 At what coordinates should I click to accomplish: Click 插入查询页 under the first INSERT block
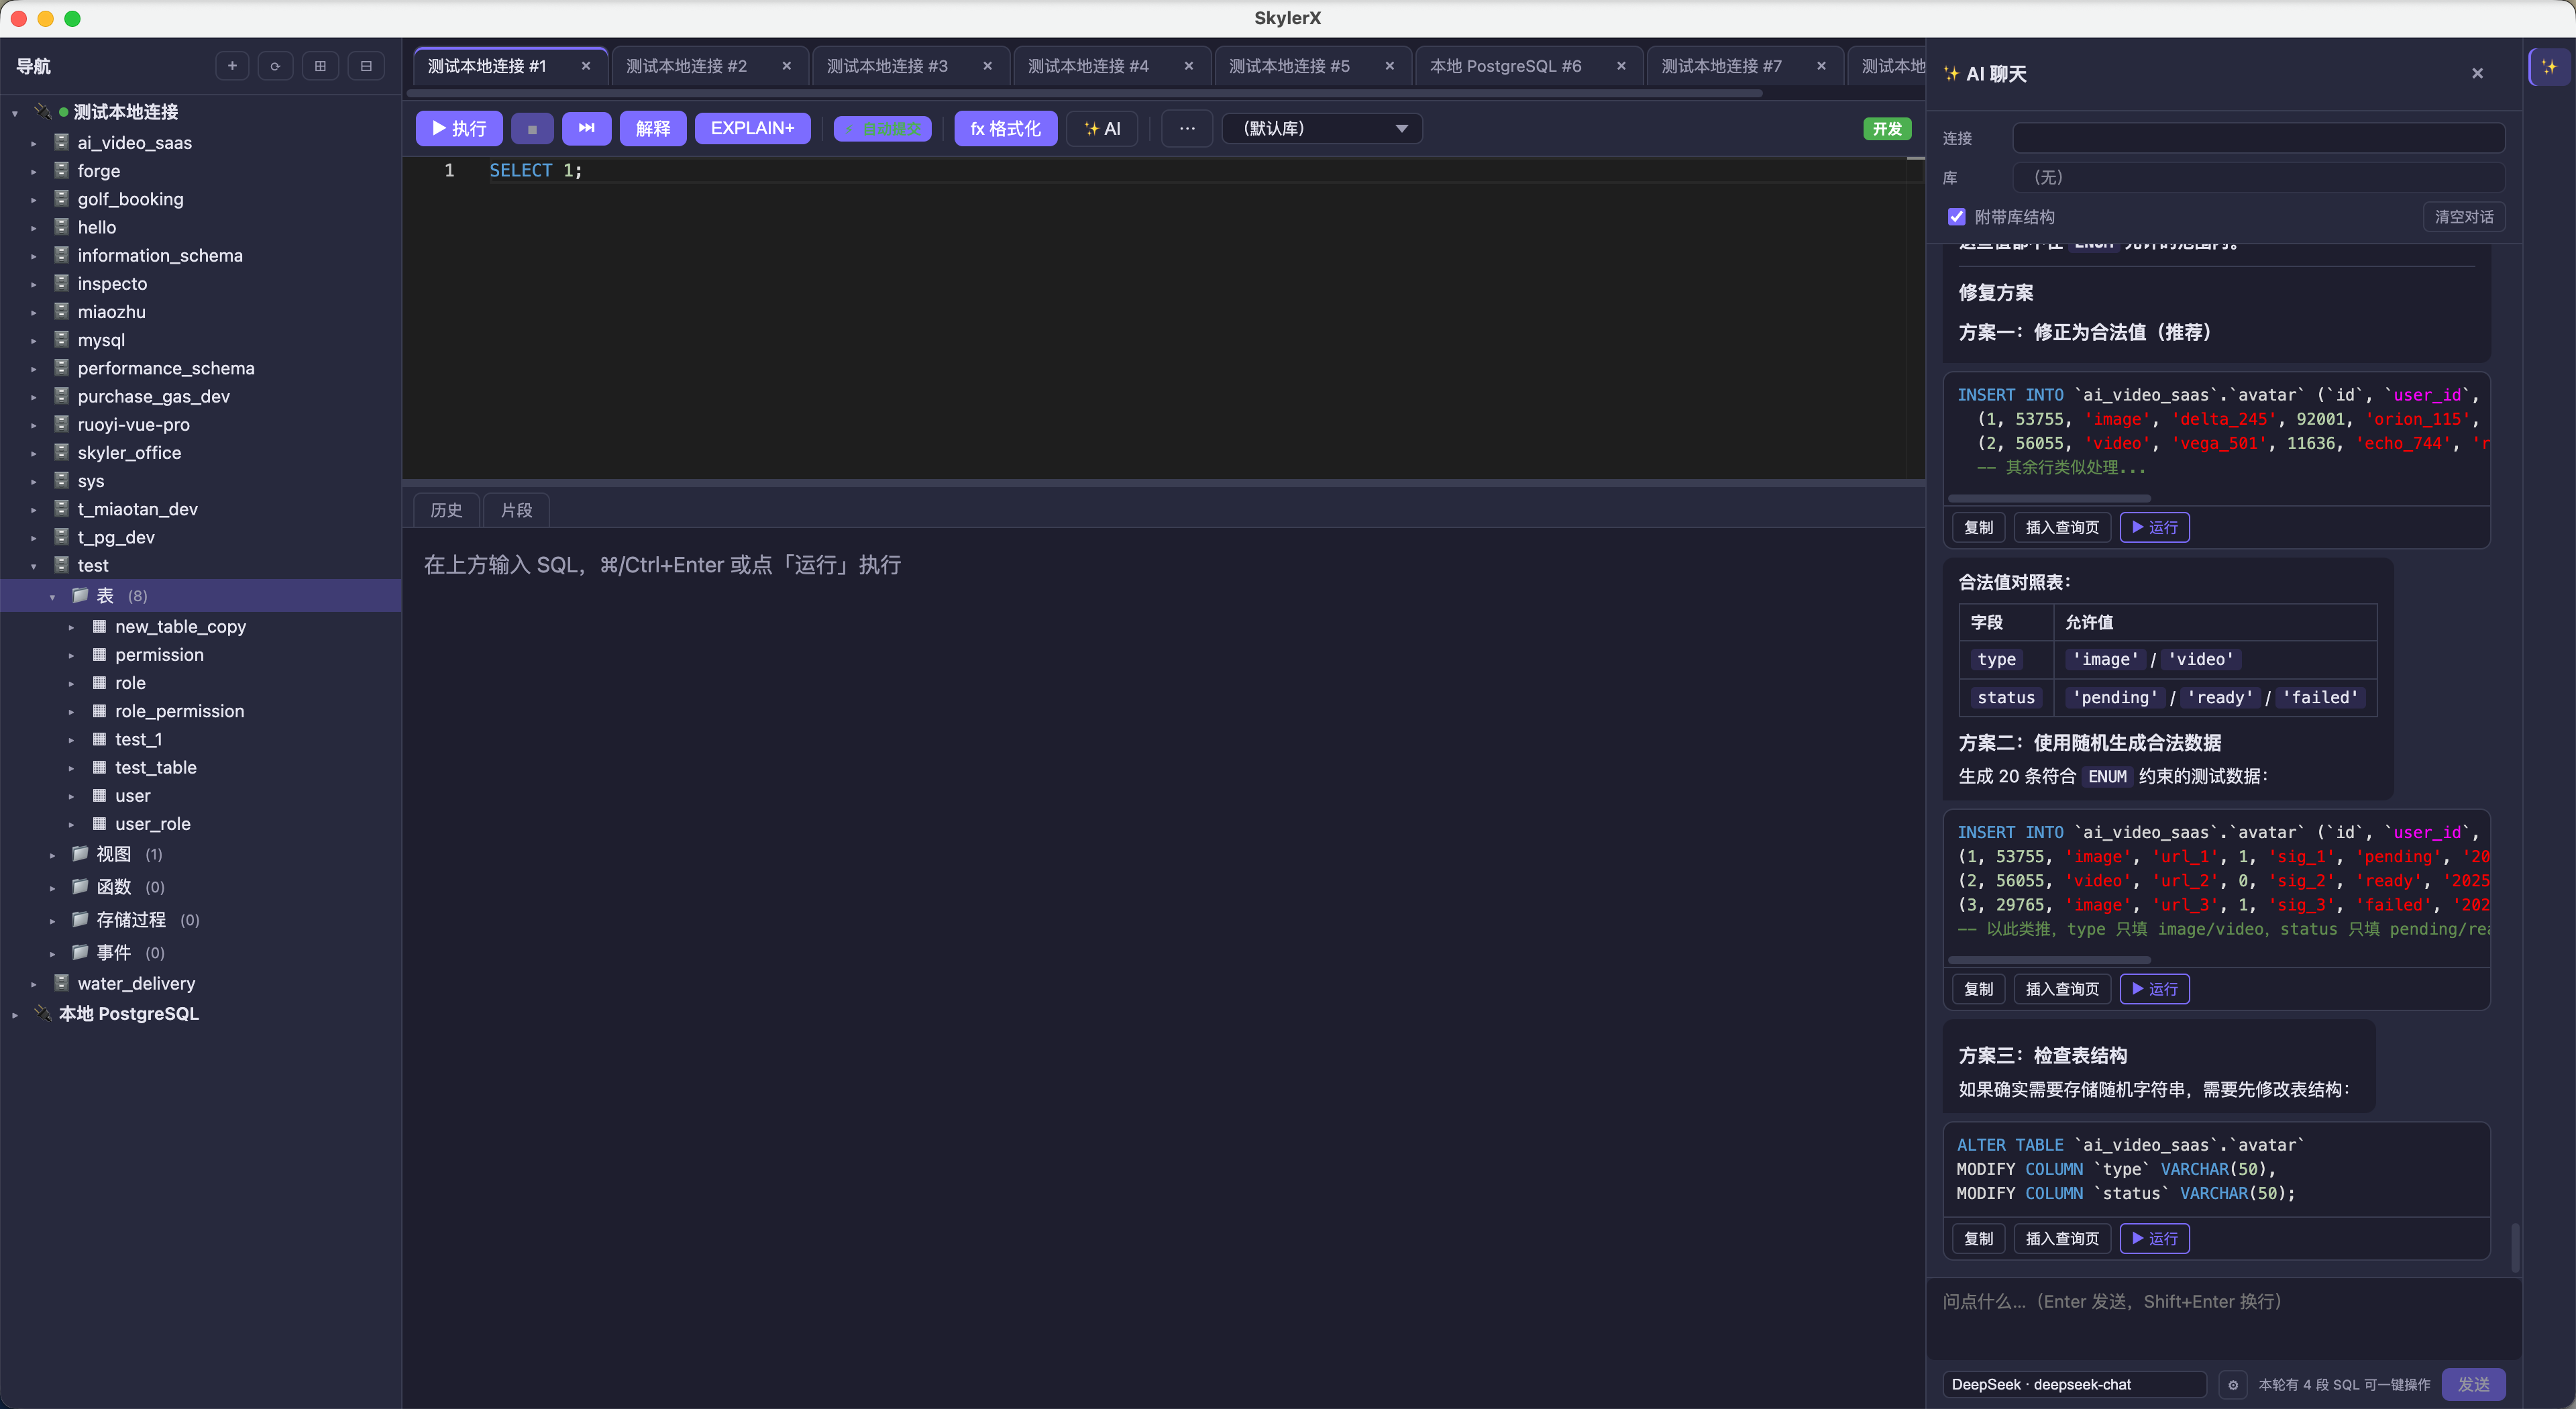tap(2062, 527)
